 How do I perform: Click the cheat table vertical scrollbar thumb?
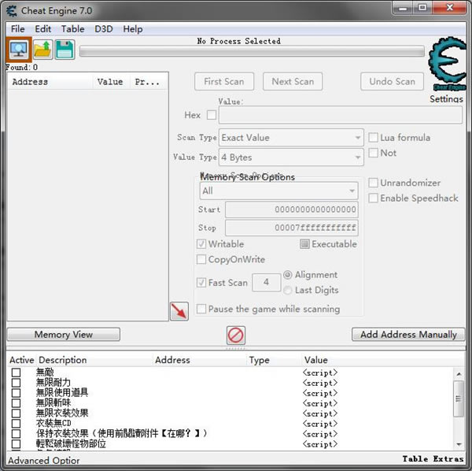pos(459,399)
